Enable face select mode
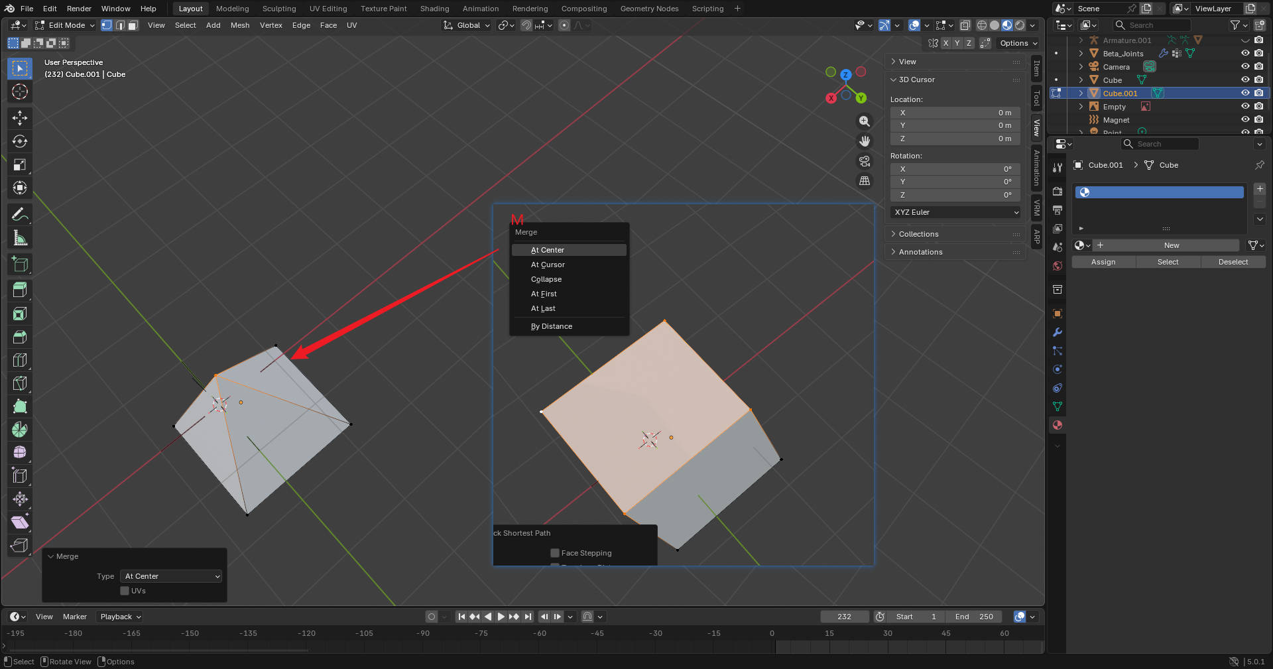 (133, 25)
